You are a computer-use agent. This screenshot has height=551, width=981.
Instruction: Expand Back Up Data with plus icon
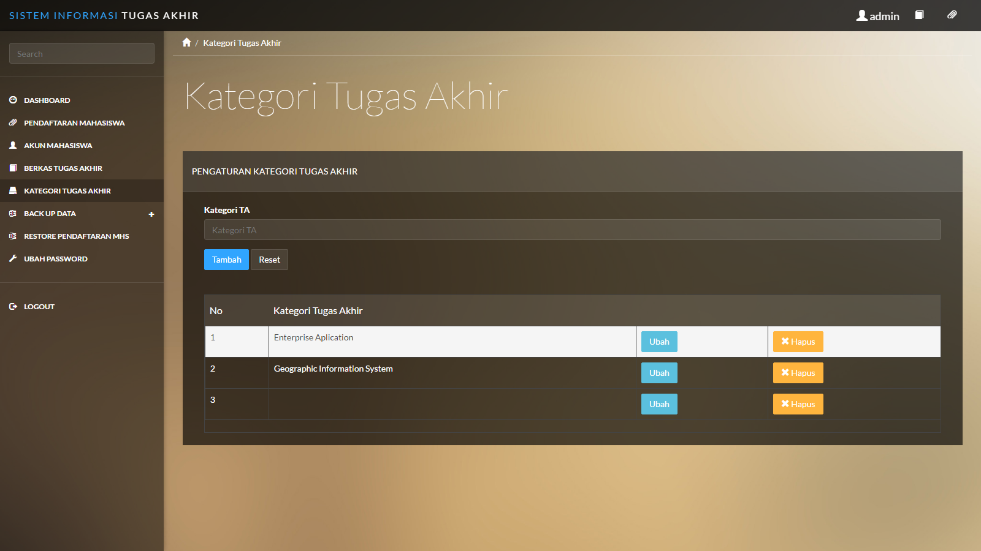[151, 214]
